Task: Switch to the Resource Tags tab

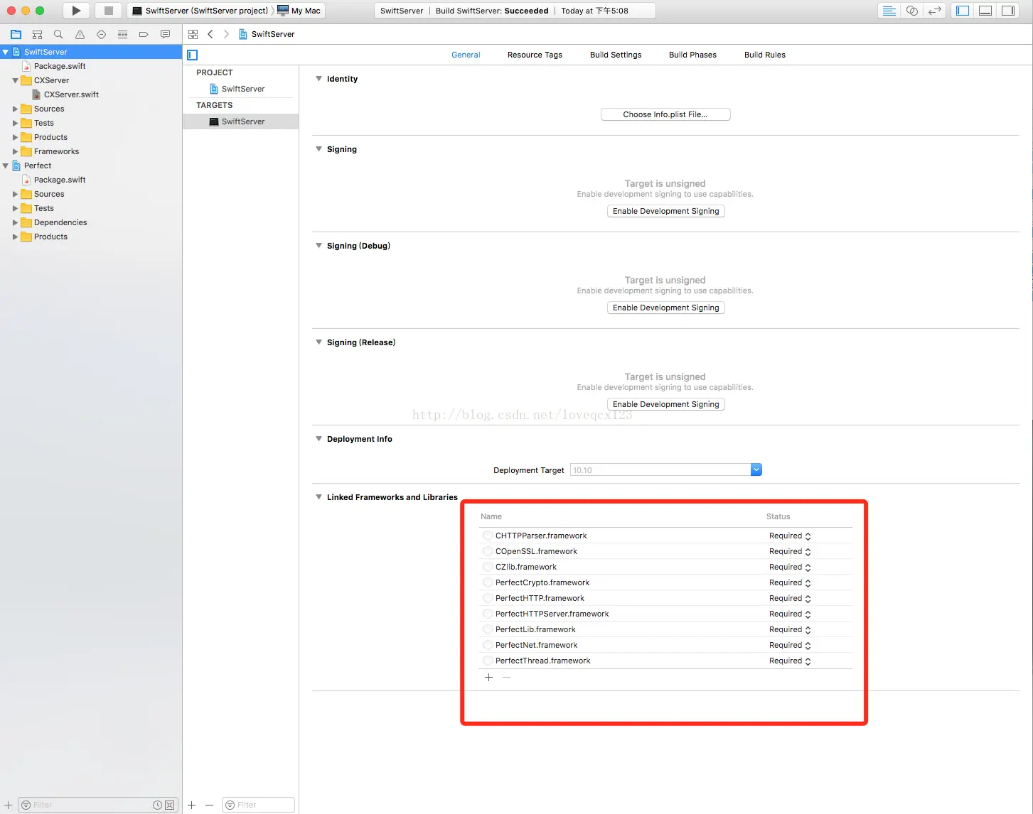Action: (x=535, y=55)
